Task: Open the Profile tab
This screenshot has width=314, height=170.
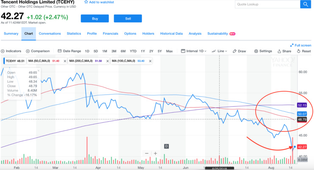Action: [92, 33]
